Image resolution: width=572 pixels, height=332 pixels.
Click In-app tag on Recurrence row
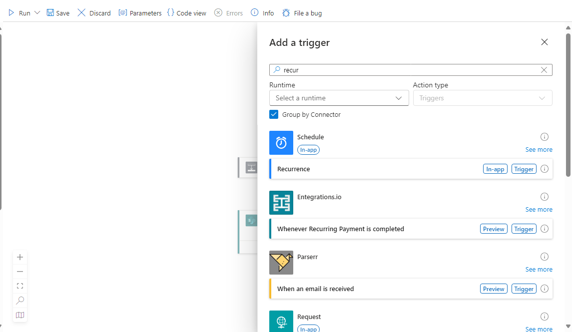(x=495, y=169)
